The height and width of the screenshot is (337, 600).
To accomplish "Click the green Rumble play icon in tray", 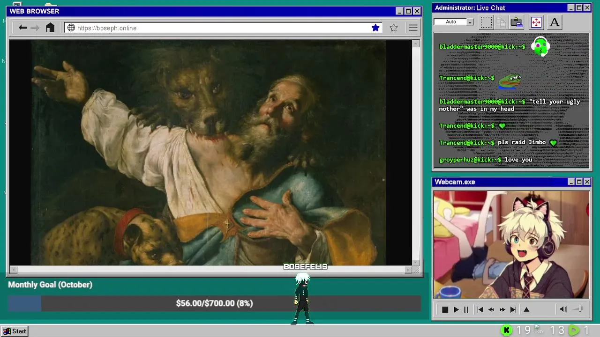I will click(x=573, y=330).
